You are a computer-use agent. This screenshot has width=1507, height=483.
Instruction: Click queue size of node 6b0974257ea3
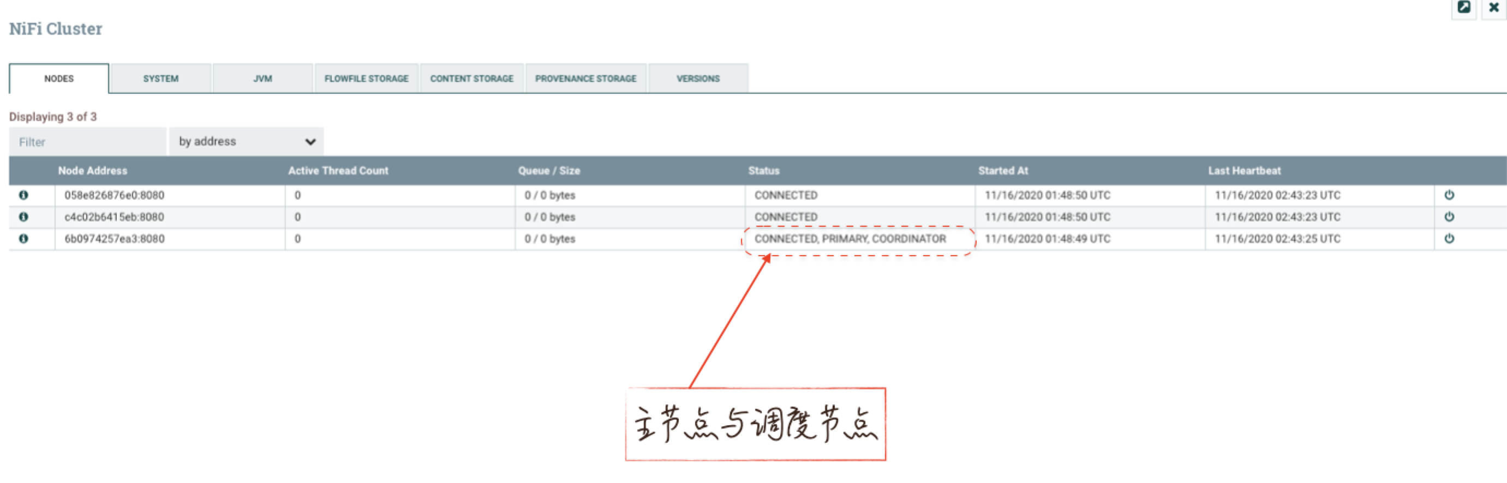click(x=550, y=239)
